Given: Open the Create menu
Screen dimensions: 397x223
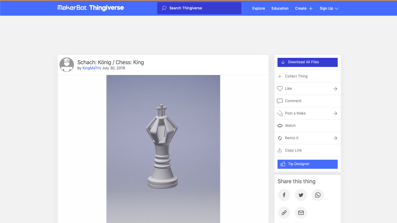Looking at the screenshot, I should 304,8.
